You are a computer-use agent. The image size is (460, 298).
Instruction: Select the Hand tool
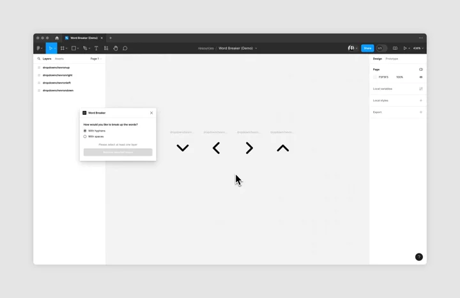point(116,48)
